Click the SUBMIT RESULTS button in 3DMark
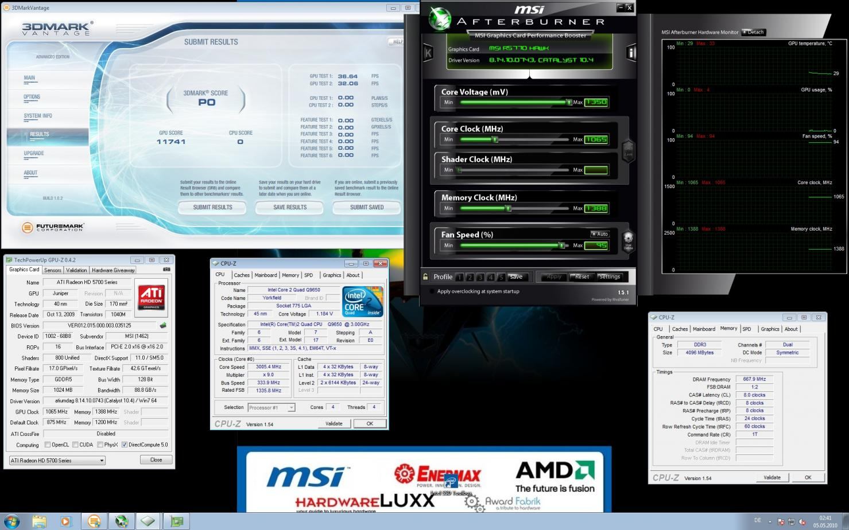This screenshot has width=849, height=530. (212, 207)
